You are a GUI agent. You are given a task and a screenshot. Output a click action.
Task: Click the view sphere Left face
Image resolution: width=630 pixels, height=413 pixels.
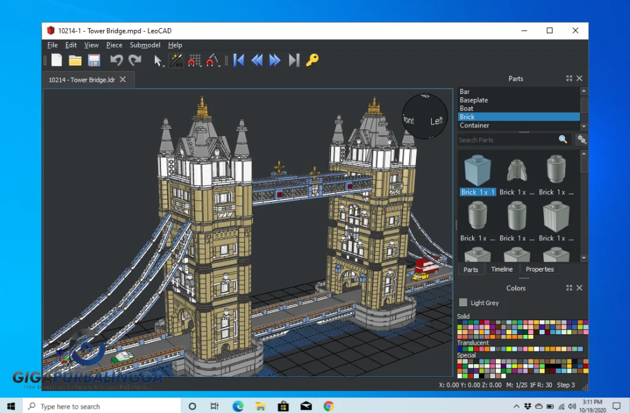(436, 121)
